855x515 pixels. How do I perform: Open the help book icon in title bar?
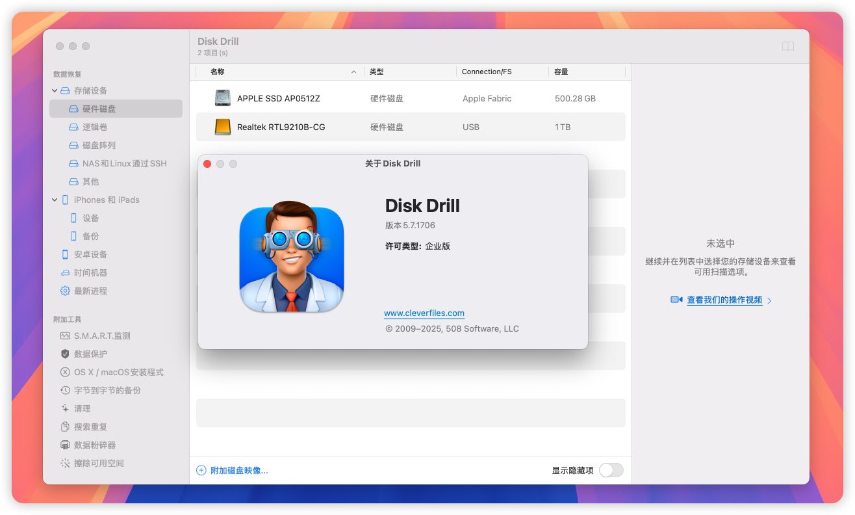pyautogui.click(x=788, y=46)
